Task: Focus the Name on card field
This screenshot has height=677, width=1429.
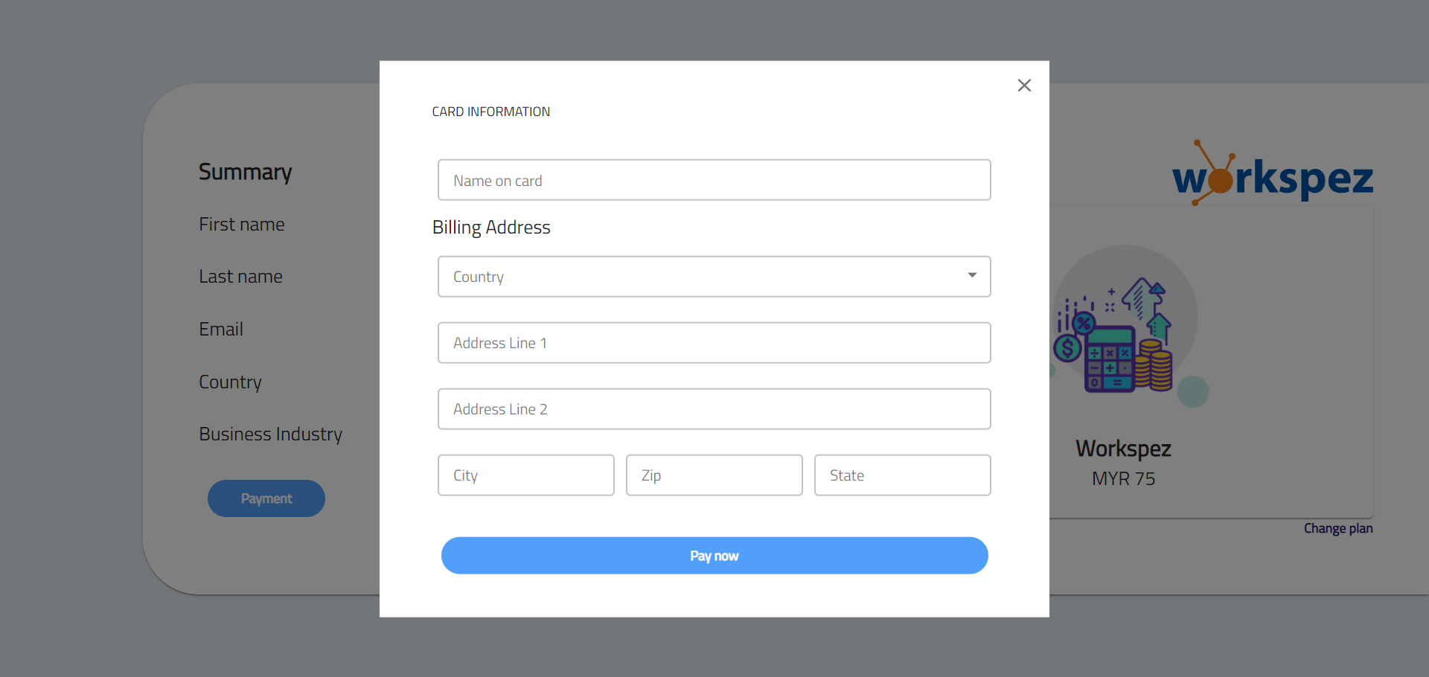Action: [714, 180]
